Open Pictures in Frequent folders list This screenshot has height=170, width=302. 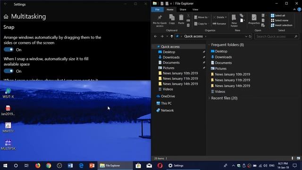click(218, 68)
